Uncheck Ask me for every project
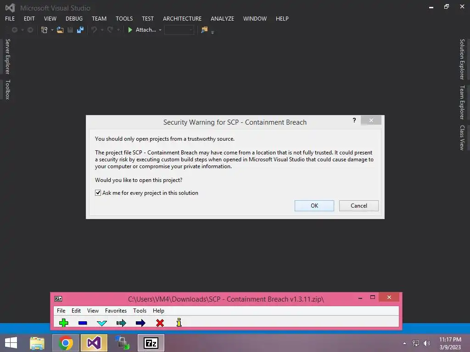The width and height of the screenshot is (470, 352). [98, 193]
